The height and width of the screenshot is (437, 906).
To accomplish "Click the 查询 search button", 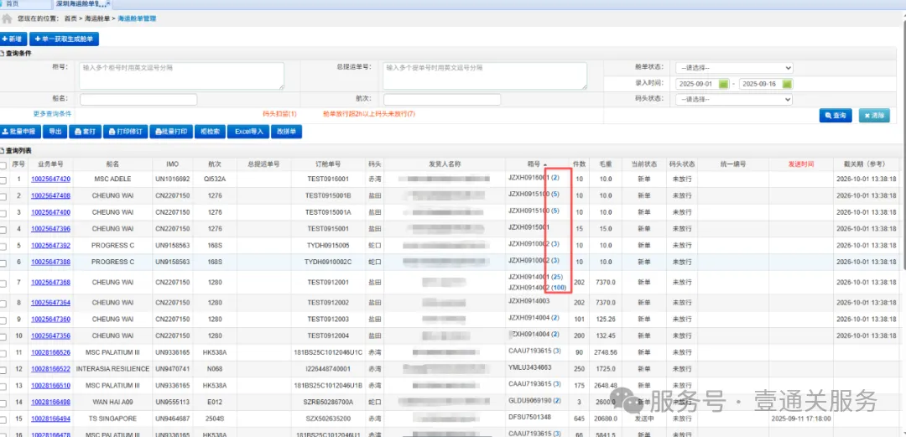I will [835, 116].
